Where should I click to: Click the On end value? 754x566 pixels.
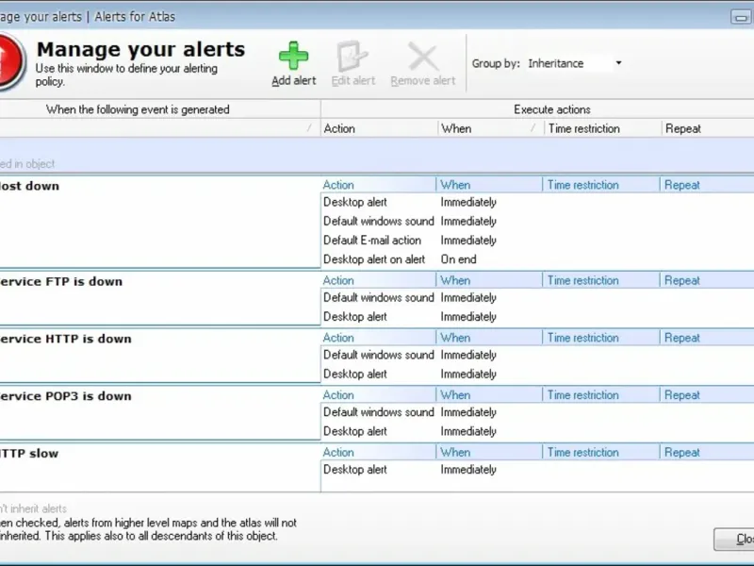click(x=458, y=259)
